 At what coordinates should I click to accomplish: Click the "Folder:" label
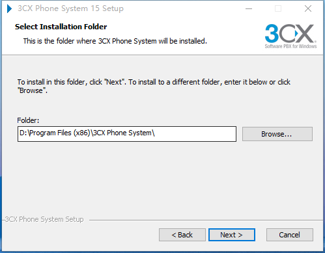pos(28,120)
